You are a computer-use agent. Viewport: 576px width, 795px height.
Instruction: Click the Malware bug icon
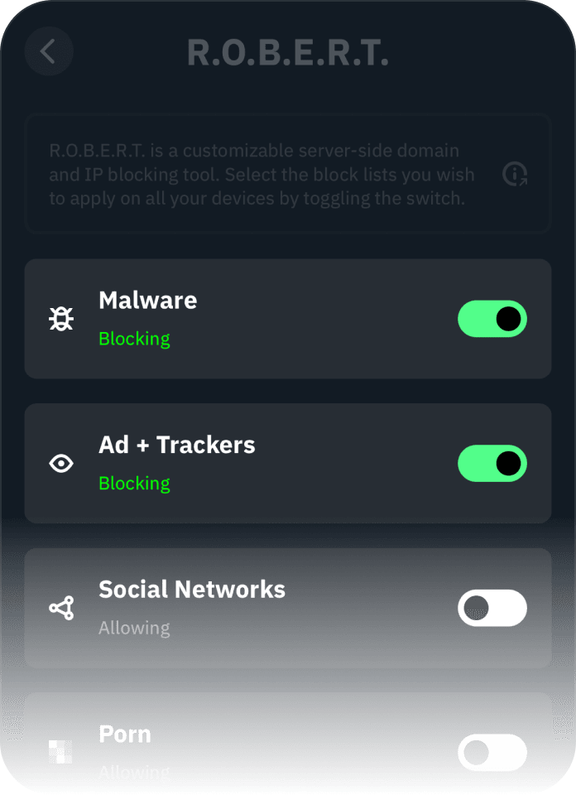61,319
